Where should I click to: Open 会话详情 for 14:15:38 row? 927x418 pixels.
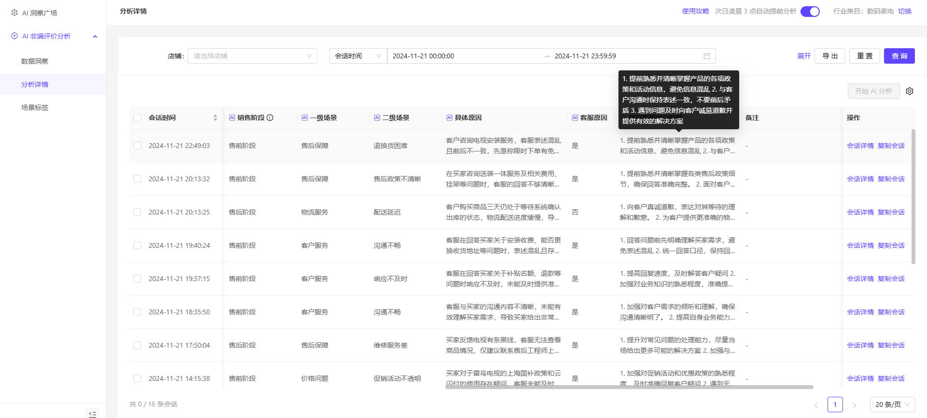pyautogui.click(x=860, y=378)
